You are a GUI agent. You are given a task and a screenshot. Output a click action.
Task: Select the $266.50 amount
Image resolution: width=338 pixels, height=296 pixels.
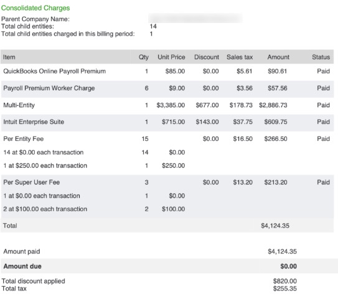click(x=276, y=139)
